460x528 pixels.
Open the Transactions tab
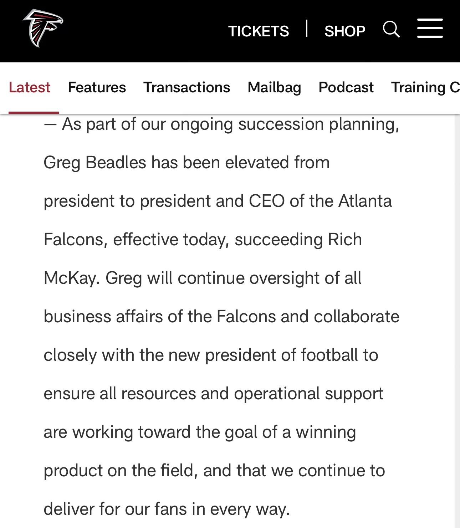186,87
